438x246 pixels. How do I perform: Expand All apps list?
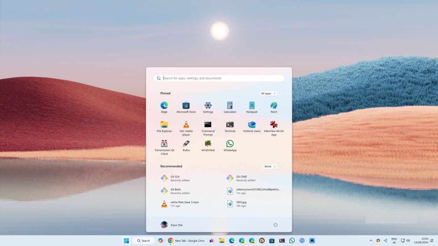coord(268,93)
